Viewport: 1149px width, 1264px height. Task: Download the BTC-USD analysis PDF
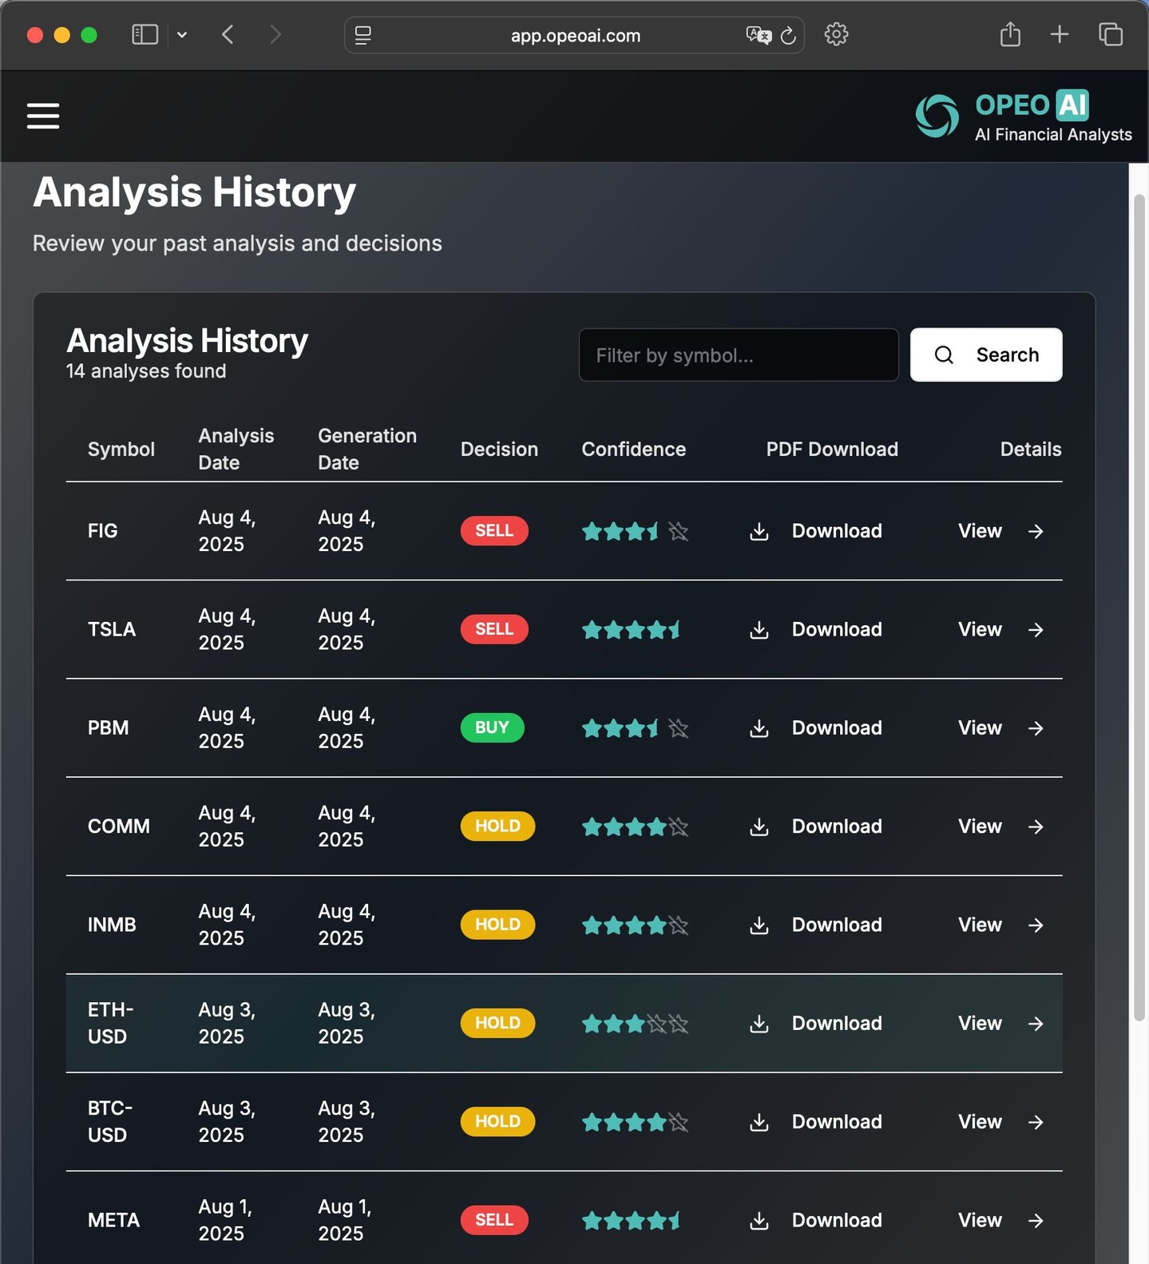815,1122
